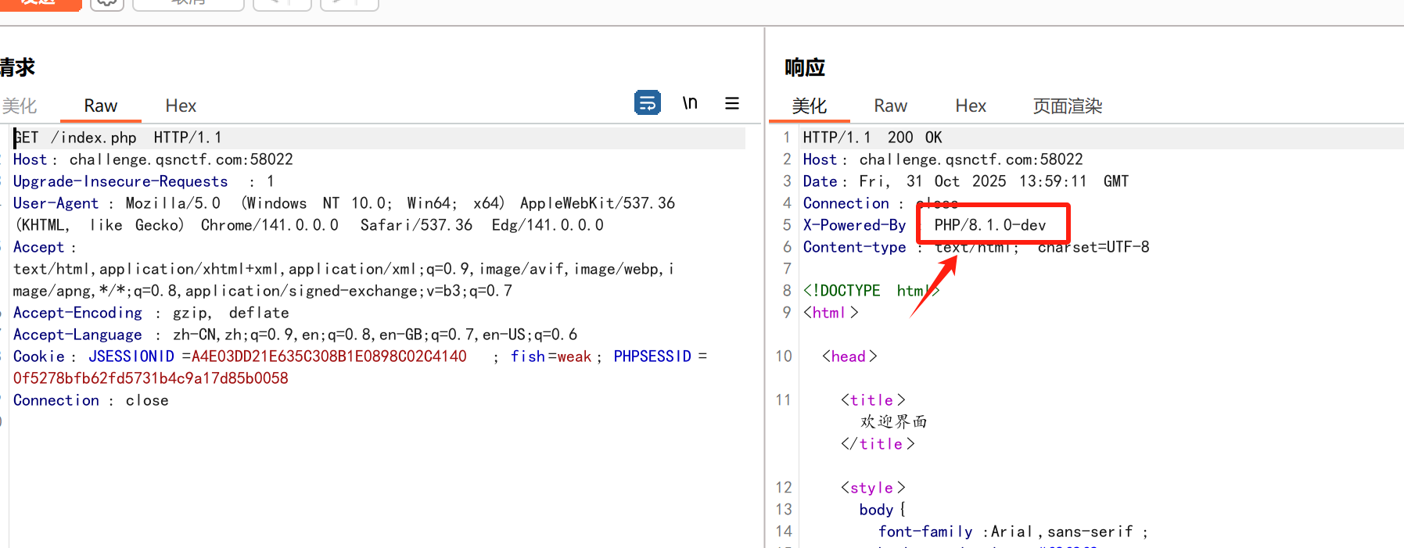This screenshot has width=1404, height=548.
Task: Open the request panel hamburger options menu
Action: point(732,103)
